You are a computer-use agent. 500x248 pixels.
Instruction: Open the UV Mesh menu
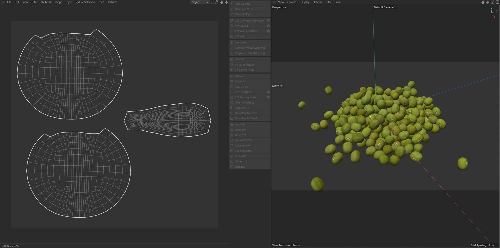[46, 2]
